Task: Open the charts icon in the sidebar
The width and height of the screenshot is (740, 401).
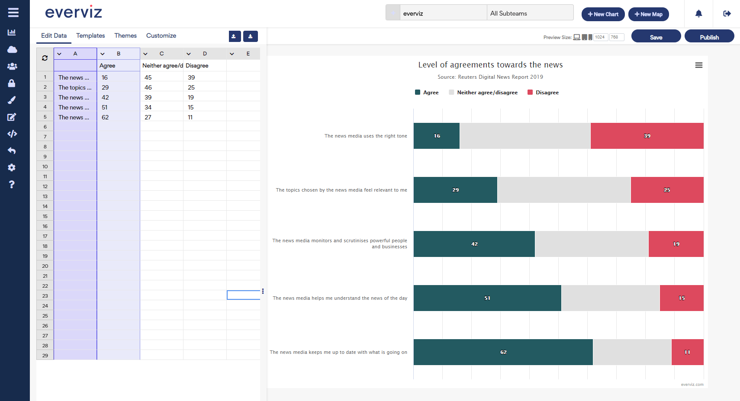Action: coord(12,32)
